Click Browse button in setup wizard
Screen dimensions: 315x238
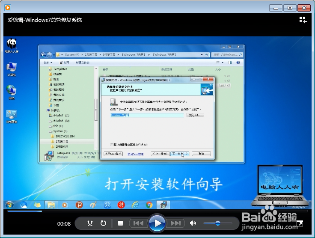195,115
